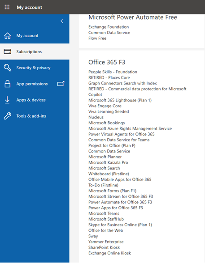Click Microsoft 365 Lighthouse (Plan 1)
The width and height of the screenshot is (205, 263).
click(x=120, y=100)
